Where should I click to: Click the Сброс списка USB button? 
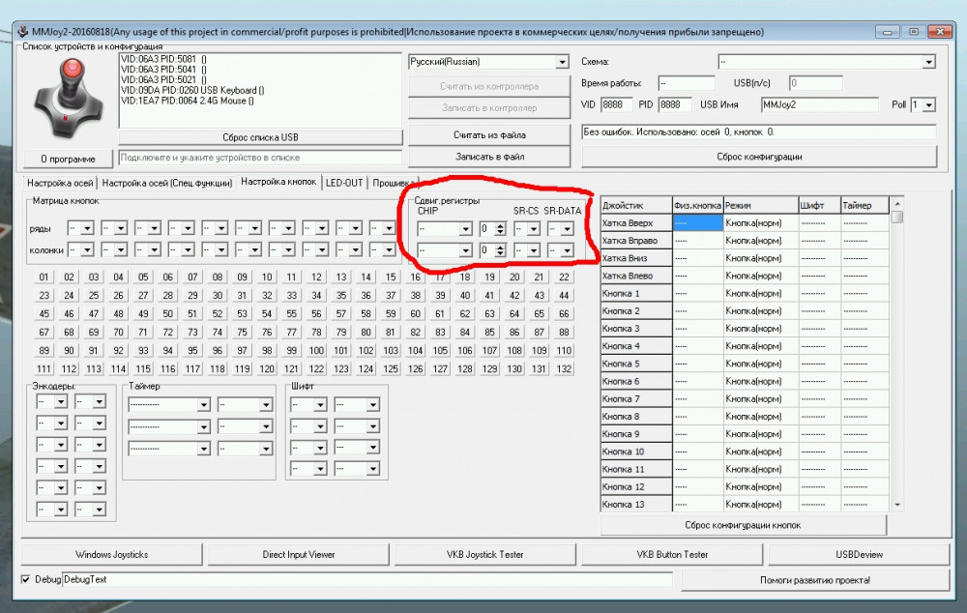click(x=260, y=137)
